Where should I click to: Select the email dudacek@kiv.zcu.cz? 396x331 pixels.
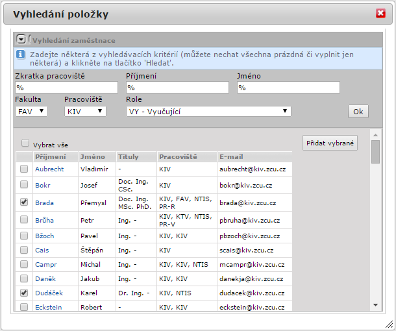[x=252, y=293]
